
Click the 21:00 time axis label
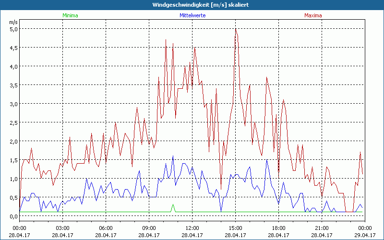click(x=322, y=228)
